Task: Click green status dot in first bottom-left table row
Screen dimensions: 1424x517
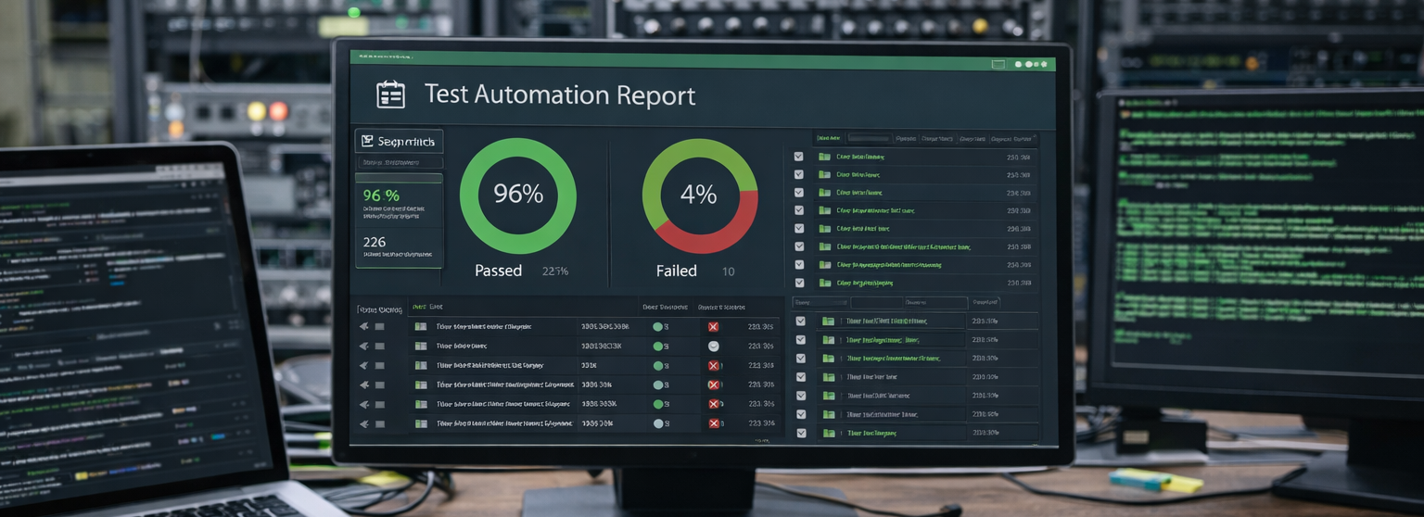Action: pyautogui.click(x=658, y=327)
